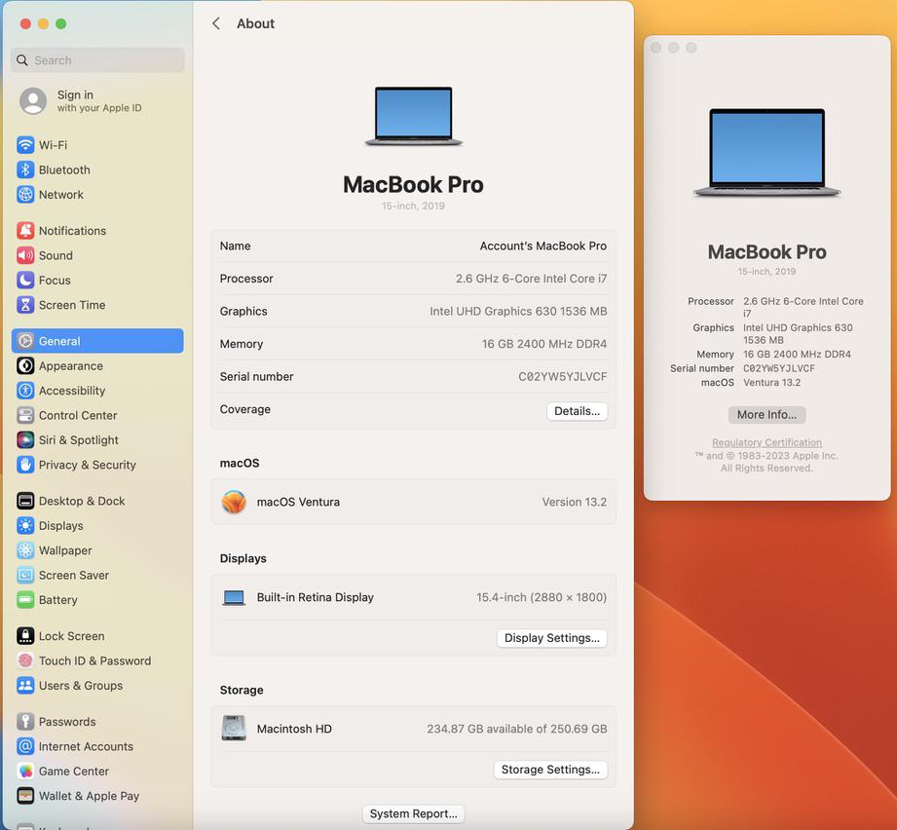Click the System Report button

[414, 813]
